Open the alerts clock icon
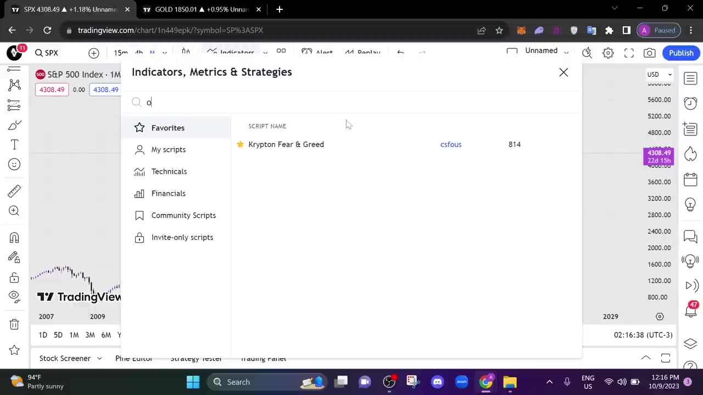The width and height of the screenshot is (703, 395). 690,103
